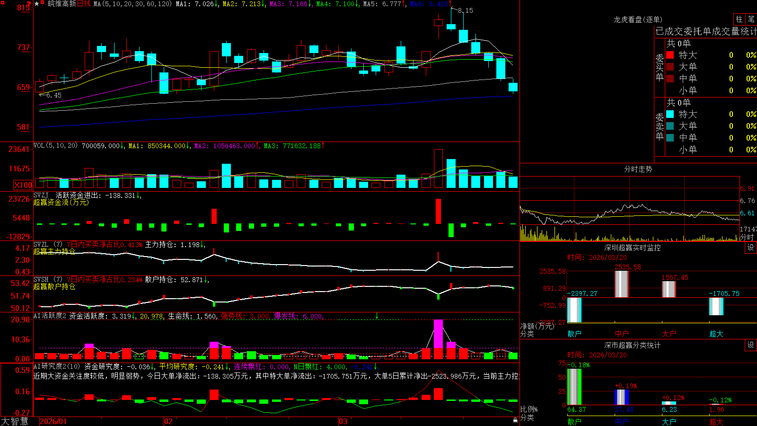Click the 龙虎看盘(逐单) panel title

click(x=638, y=19)
